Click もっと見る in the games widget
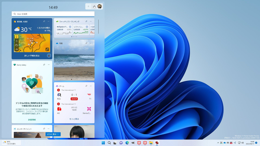 (74, 119)
